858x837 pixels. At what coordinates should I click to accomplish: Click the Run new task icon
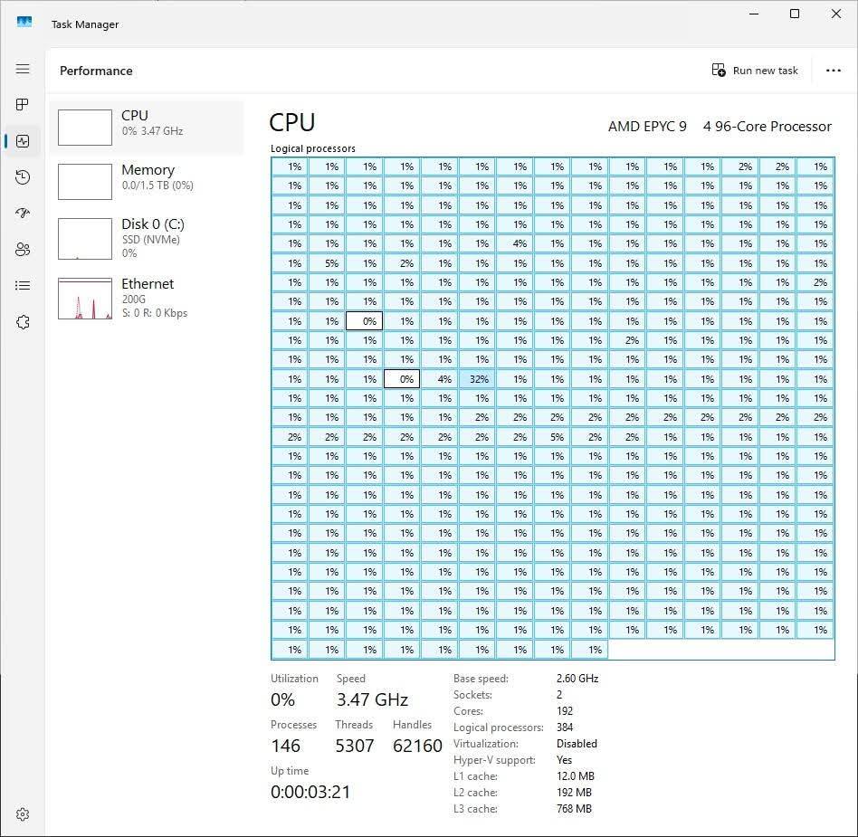coord(719,70)
